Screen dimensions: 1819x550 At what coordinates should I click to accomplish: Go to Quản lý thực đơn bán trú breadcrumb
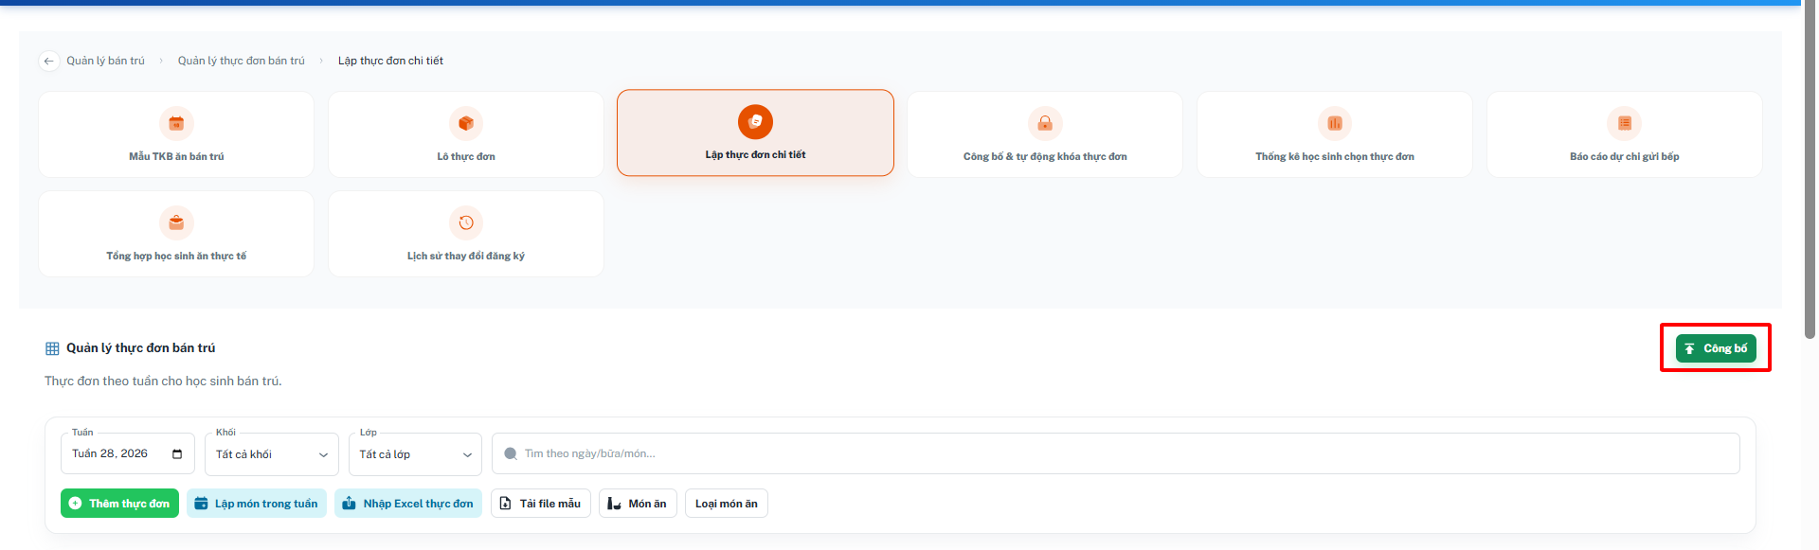pyautogui.click(x=242, y=61)
